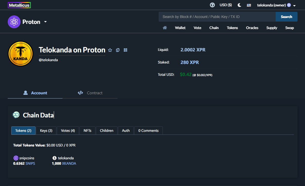Copy the account name with the copy icon
This screenshot has width=305, height=186.
(118, 50)
